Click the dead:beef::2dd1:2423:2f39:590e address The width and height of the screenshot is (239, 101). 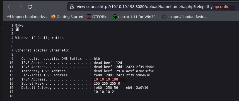[124, 67]
